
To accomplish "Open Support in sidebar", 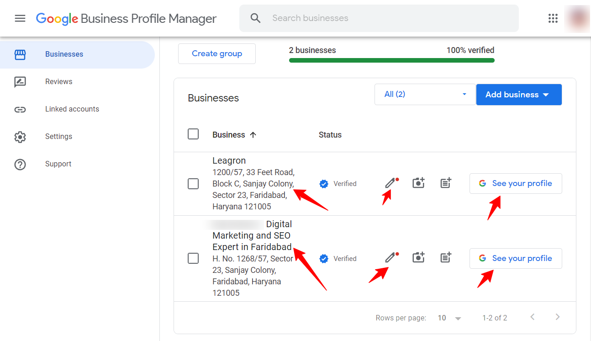I will 77,164.
